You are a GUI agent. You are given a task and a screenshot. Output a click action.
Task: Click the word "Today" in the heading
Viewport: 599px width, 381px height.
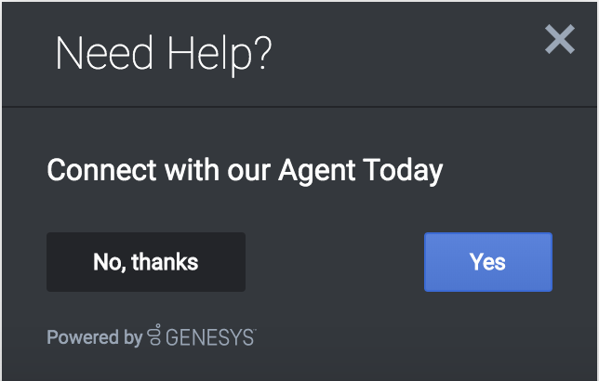click(x=404, y=172)
